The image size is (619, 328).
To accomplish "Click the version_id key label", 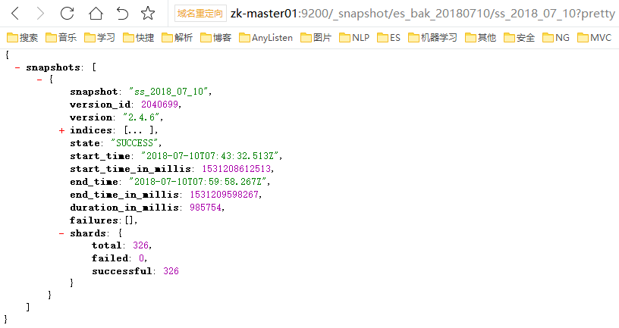I will click(x=100, y=105).
